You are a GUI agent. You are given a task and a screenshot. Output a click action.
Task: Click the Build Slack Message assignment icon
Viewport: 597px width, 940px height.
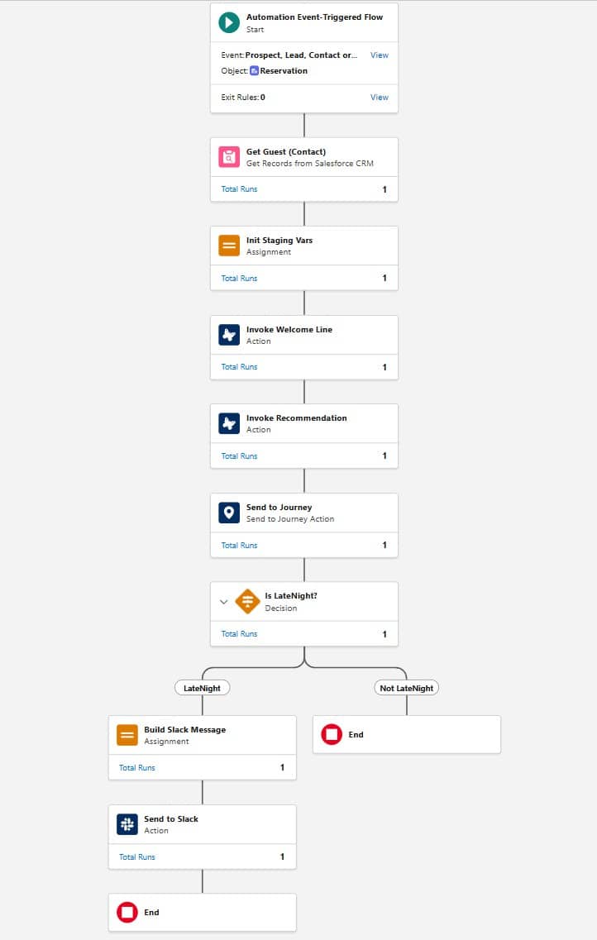pos(127,735)
